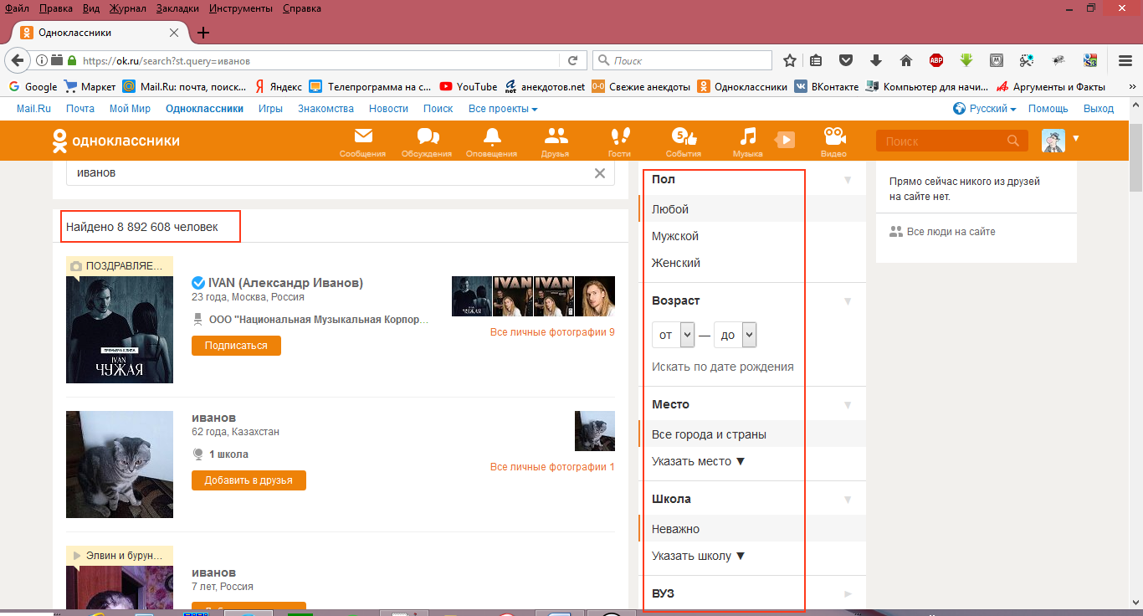Open Все проекты dropdown
This screenshot has height=616, width=1143.
tap(503, 109)
